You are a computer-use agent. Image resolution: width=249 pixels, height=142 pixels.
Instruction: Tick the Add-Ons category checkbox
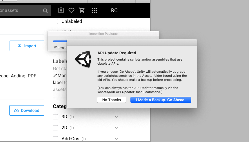[x=55, y=139]
